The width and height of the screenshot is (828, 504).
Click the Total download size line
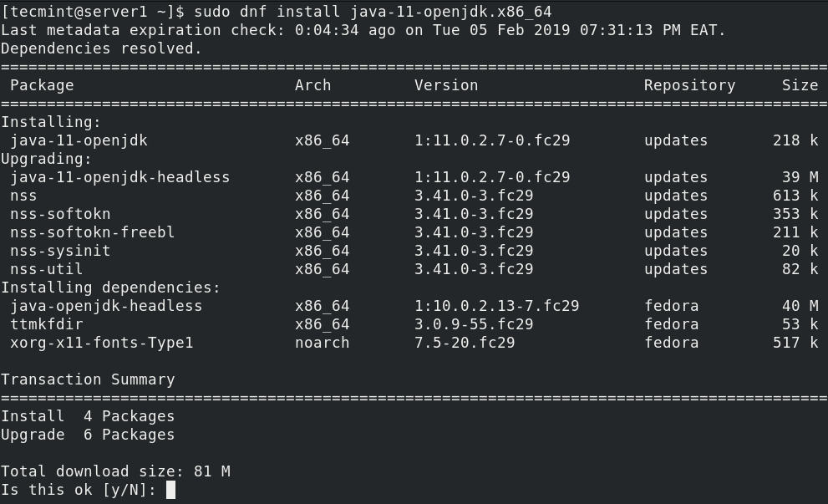pos(115,471)
